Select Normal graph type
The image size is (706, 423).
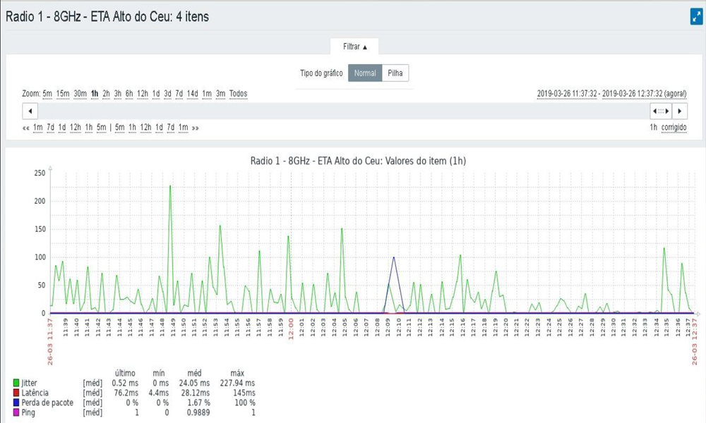(365, 73)
